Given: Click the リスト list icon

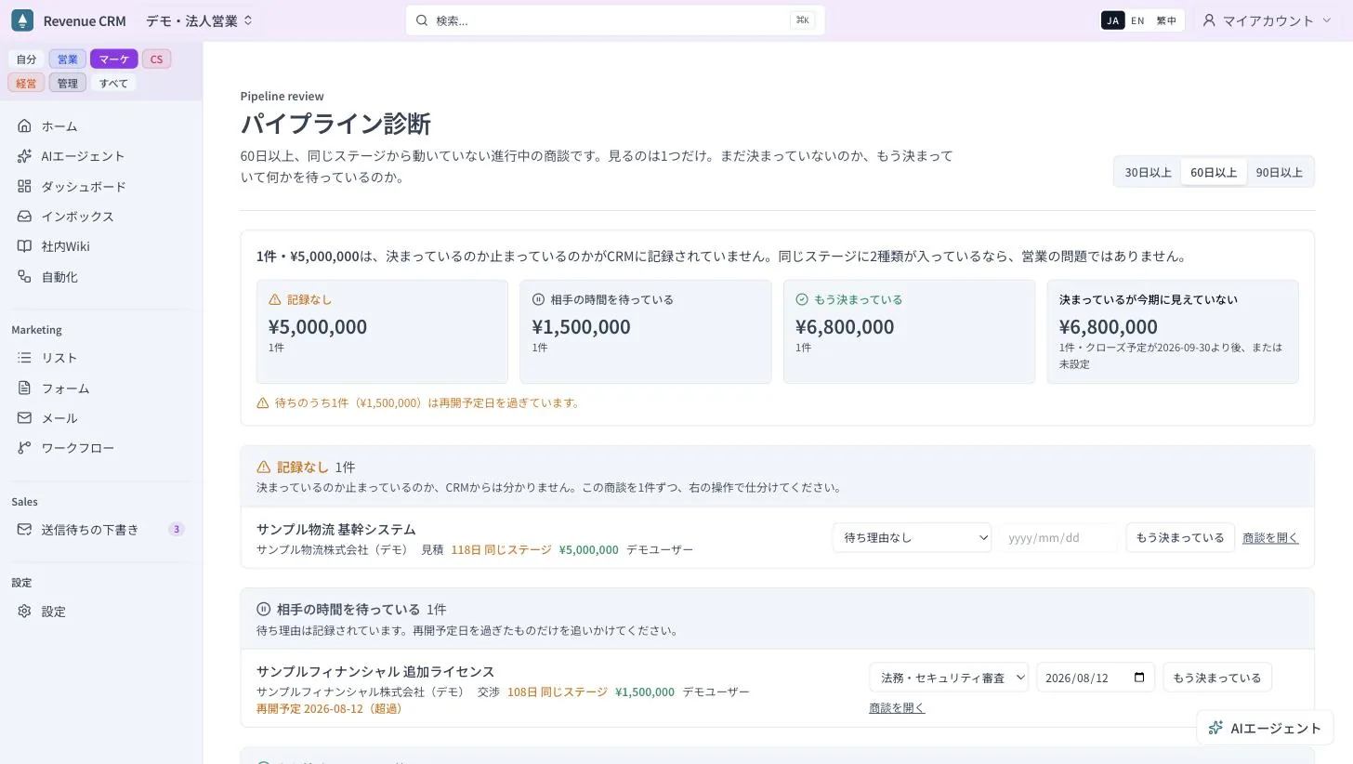Looking at the screenshot, I should [24, 358].
